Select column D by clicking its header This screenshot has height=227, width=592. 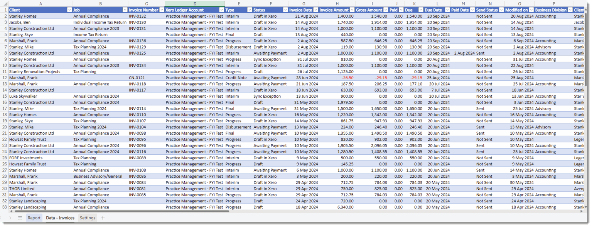[x=195, y=3]
